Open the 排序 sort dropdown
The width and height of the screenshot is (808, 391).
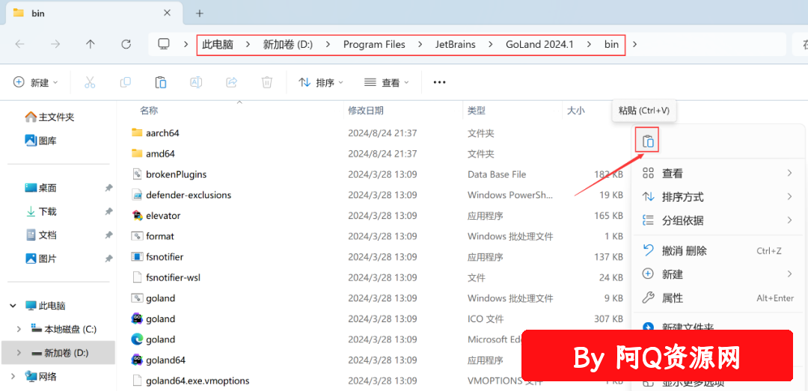point(321,82)
